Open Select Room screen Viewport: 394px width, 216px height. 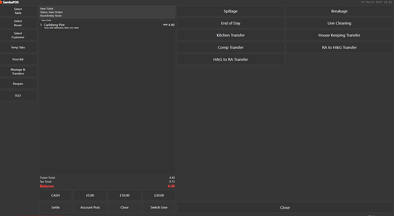18,23
